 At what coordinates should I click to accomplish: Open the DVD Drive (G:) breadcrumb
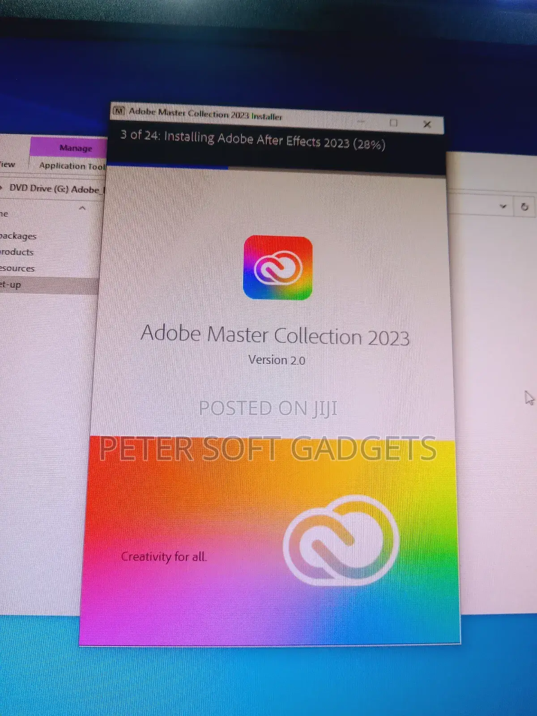click(x=39, y=188)
